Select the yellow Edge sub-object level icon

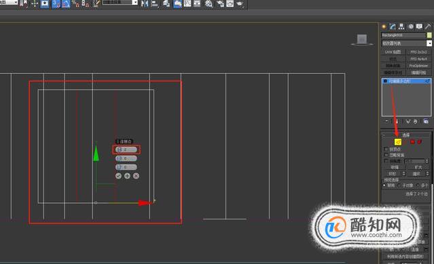click(x=398, y=142)
